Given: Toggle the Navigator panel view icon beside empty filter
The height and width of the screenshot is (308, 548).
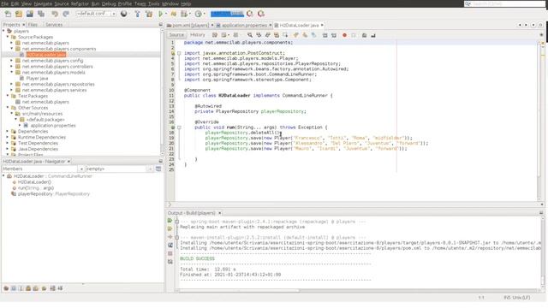Looking at the screenshot, I should pos(158,169).
